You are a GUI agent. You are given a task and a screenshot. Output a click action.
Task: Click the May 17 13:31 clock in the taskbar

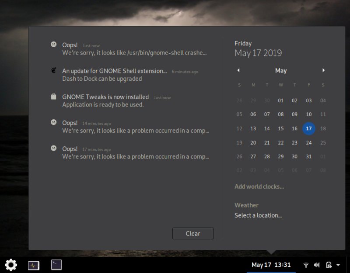pyautogui.click(x=271, y=265)
